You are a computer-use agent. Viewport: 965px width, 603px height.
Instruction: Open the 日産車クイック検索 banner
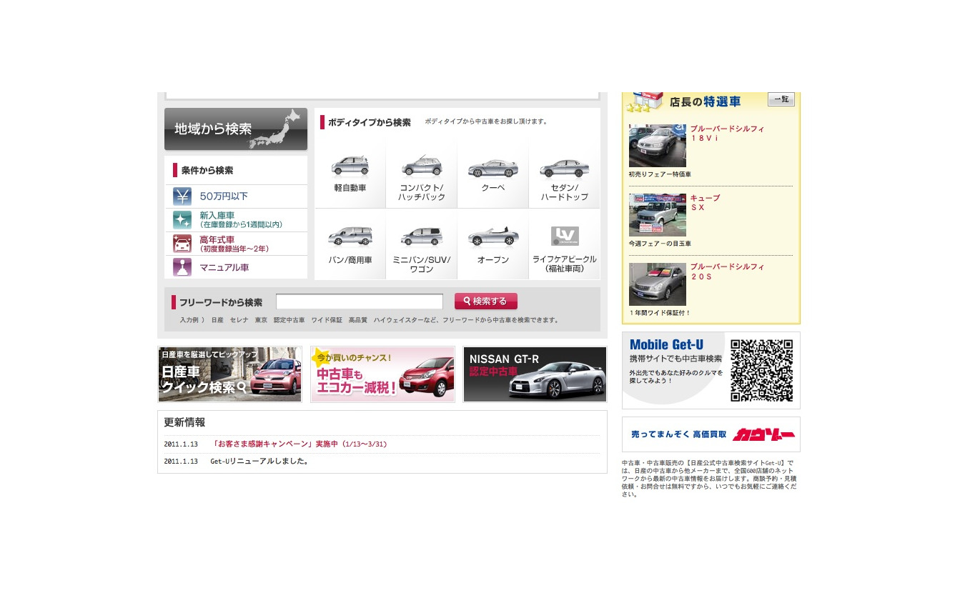pyautogui.click(x=230, y=374)
